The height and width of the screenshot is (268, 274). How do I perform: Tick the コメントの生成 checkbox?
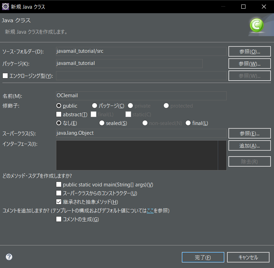click(59, 219)
